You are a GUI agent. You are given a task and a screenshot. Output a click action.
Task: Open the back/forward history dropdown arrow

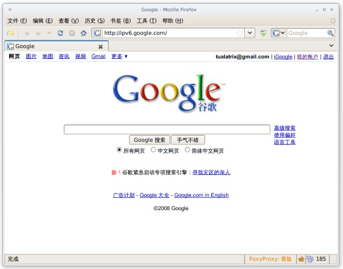pyautogui.click(x=49, y=33)
